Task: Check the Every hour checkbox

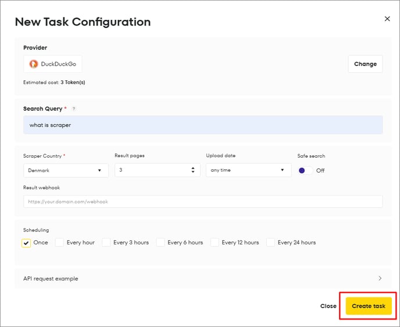Action: [x=59, y=242]
